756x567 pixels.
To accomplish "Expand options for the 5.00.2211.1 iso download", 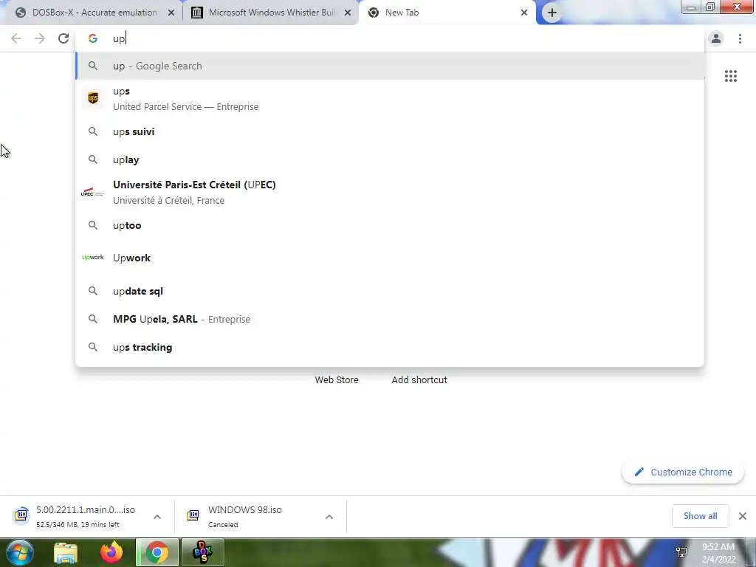I will point(157,517).
